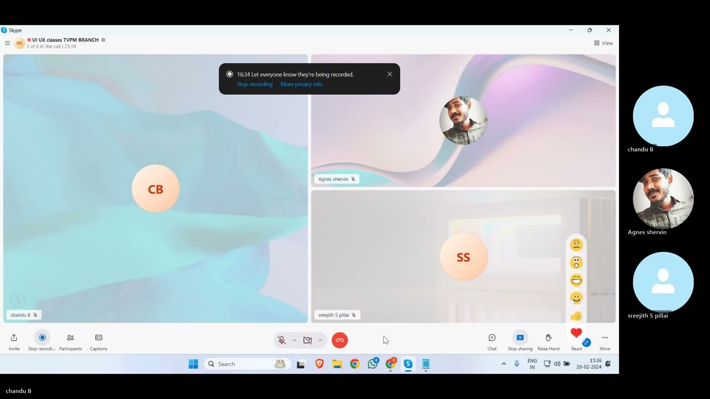Switch ENG IN input language
The height and width of the screenshot is (399, 710).
[x=532, y=364]
